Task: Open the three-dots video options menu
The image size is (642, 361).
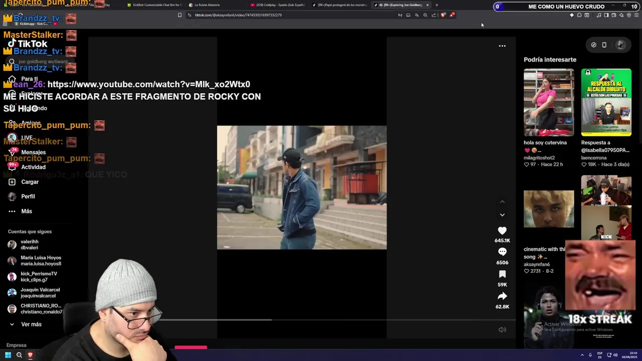Action: 502,46
